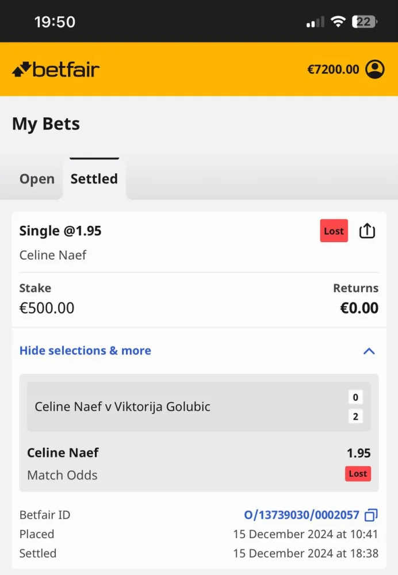Tap the Lost label under Match Odds
The width and height of the screenshot is (398, 575).
pos(358,474)
